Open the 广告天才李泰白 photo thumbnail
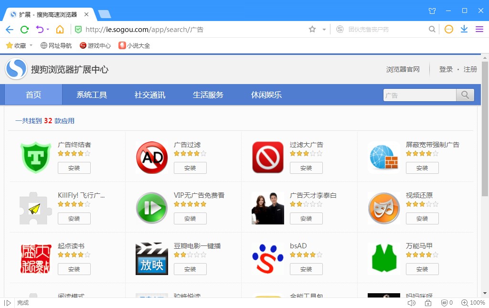The height and width of the screenshot is (308, 489). 268,208
